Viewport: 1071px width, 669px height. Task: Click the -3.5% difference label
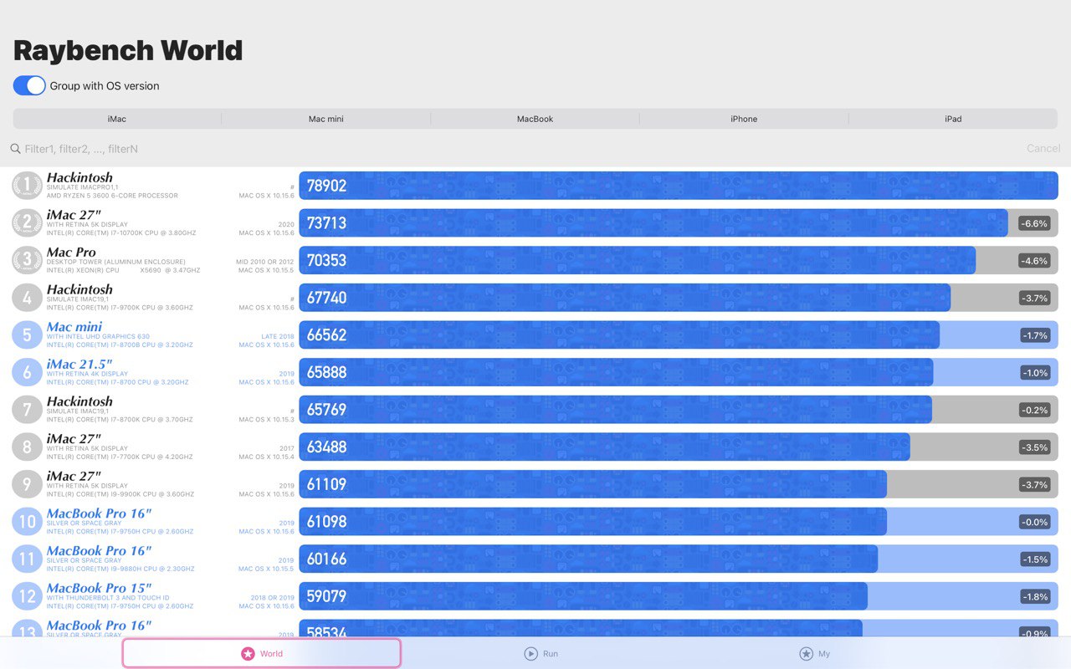pyautogui.click(x=1035, y=447)
